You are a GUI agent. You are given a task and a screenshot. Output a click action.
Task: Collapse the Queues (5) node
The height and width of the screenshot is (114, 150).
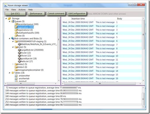pyautogui.click(x=10, y=21)
